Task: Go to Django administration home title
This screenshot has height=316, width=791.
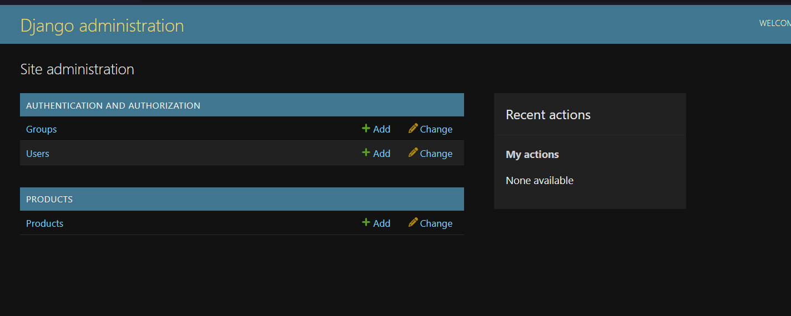Action: pyautogui.click(x=102, y=26)
